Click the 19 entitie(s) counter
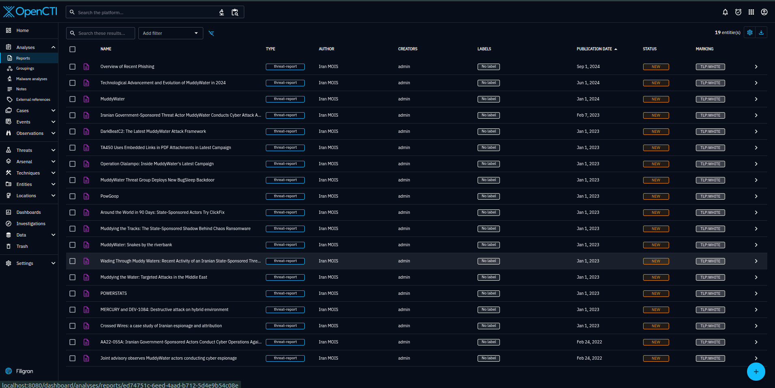775x388 pixels. pyautogui.click(x=728, y=32)
